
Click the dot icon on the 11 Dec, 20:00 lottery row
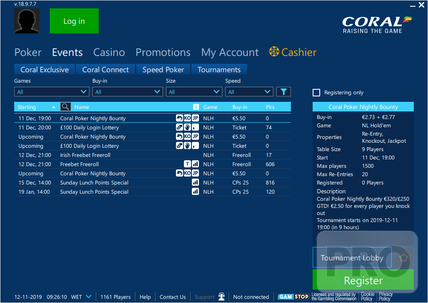pos(195,127)
